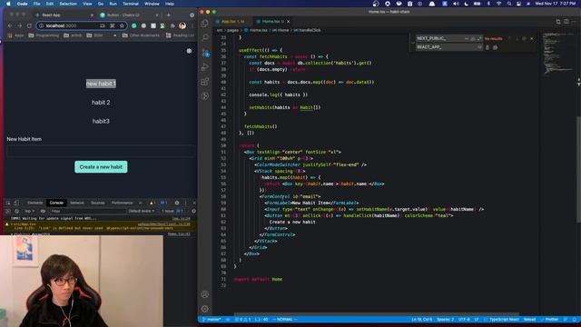
Task: Open the Elements tab in DevTools
Action: click(35, 203)
